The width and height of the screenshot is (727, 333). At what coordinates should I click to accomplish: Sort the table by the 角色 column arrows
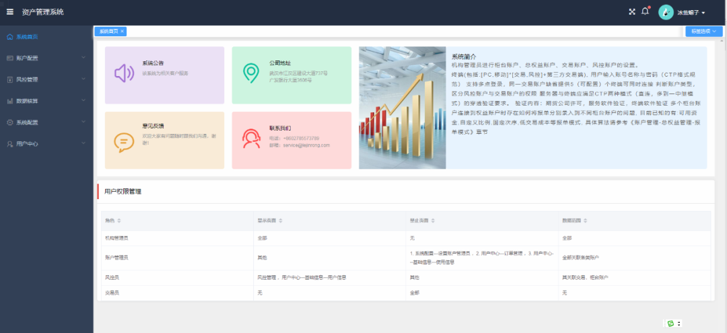119,221
